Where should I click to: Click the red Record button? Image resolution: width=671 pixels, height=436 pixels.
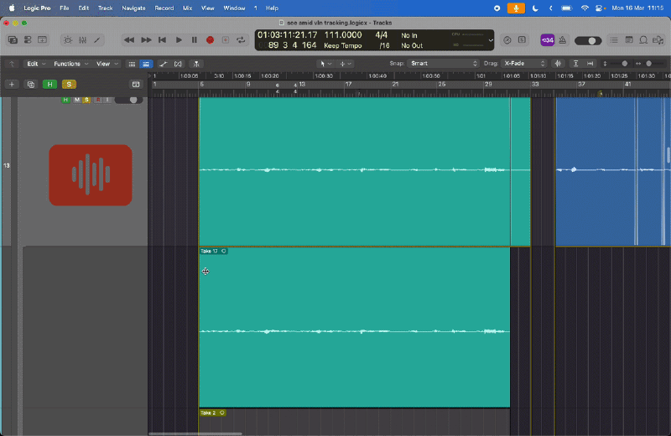pyautogui.click(x=210, y=39)
